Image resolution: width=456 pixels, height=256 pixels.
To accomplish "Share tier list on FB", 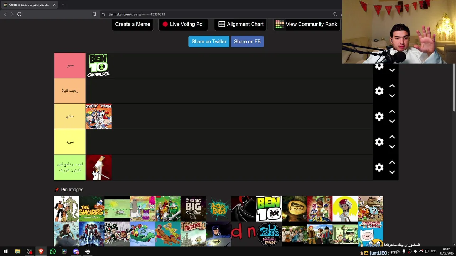I will pyautogui.click(x=247, y=42).
